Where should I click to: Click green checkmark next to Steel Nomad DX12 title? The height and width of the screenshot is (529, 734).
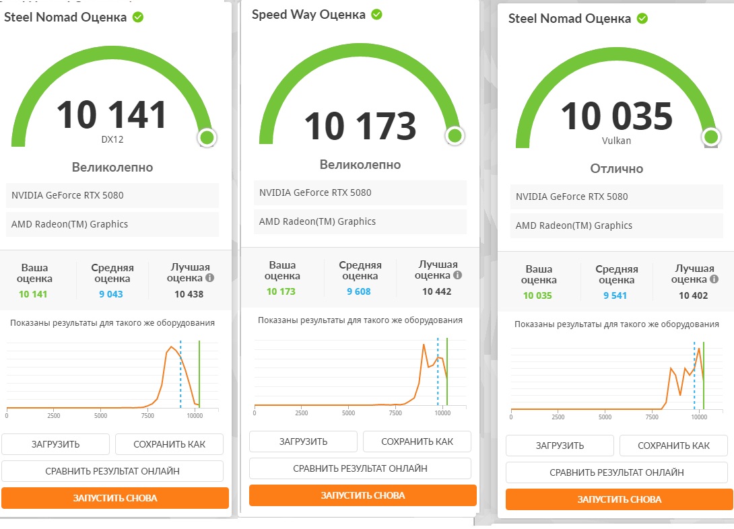pos(137,17)
